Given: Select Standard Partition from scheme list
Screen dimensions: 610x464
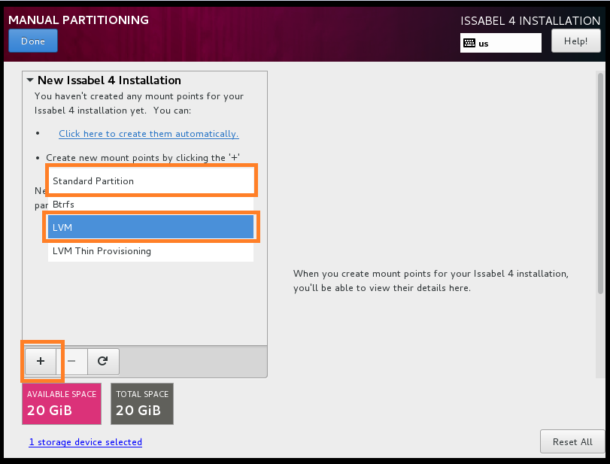Looking at the screenshot, I should [x=150, y=181].
